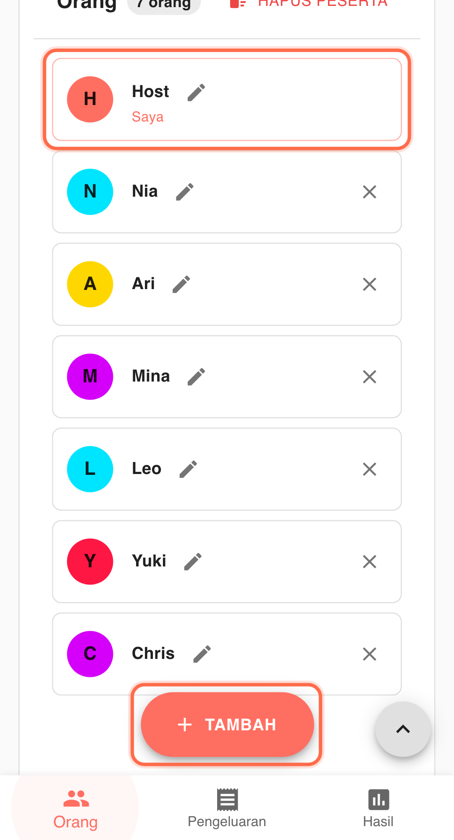Delete Ari using the X button
Screen dimensions: 454x840
click(369, 284)
